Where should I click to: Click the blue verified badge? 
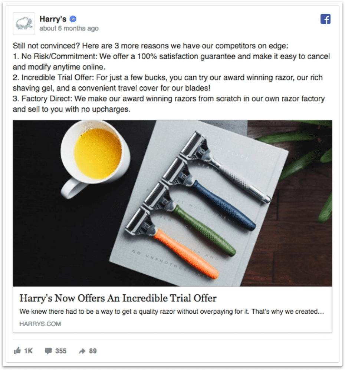pyautogui.click(x=73, y=19)
